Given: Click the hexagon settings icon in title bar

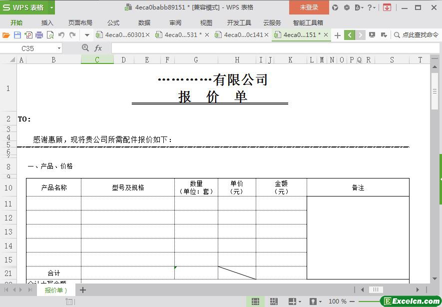Looking at the screenshot, I should click(x=347, y=7).
